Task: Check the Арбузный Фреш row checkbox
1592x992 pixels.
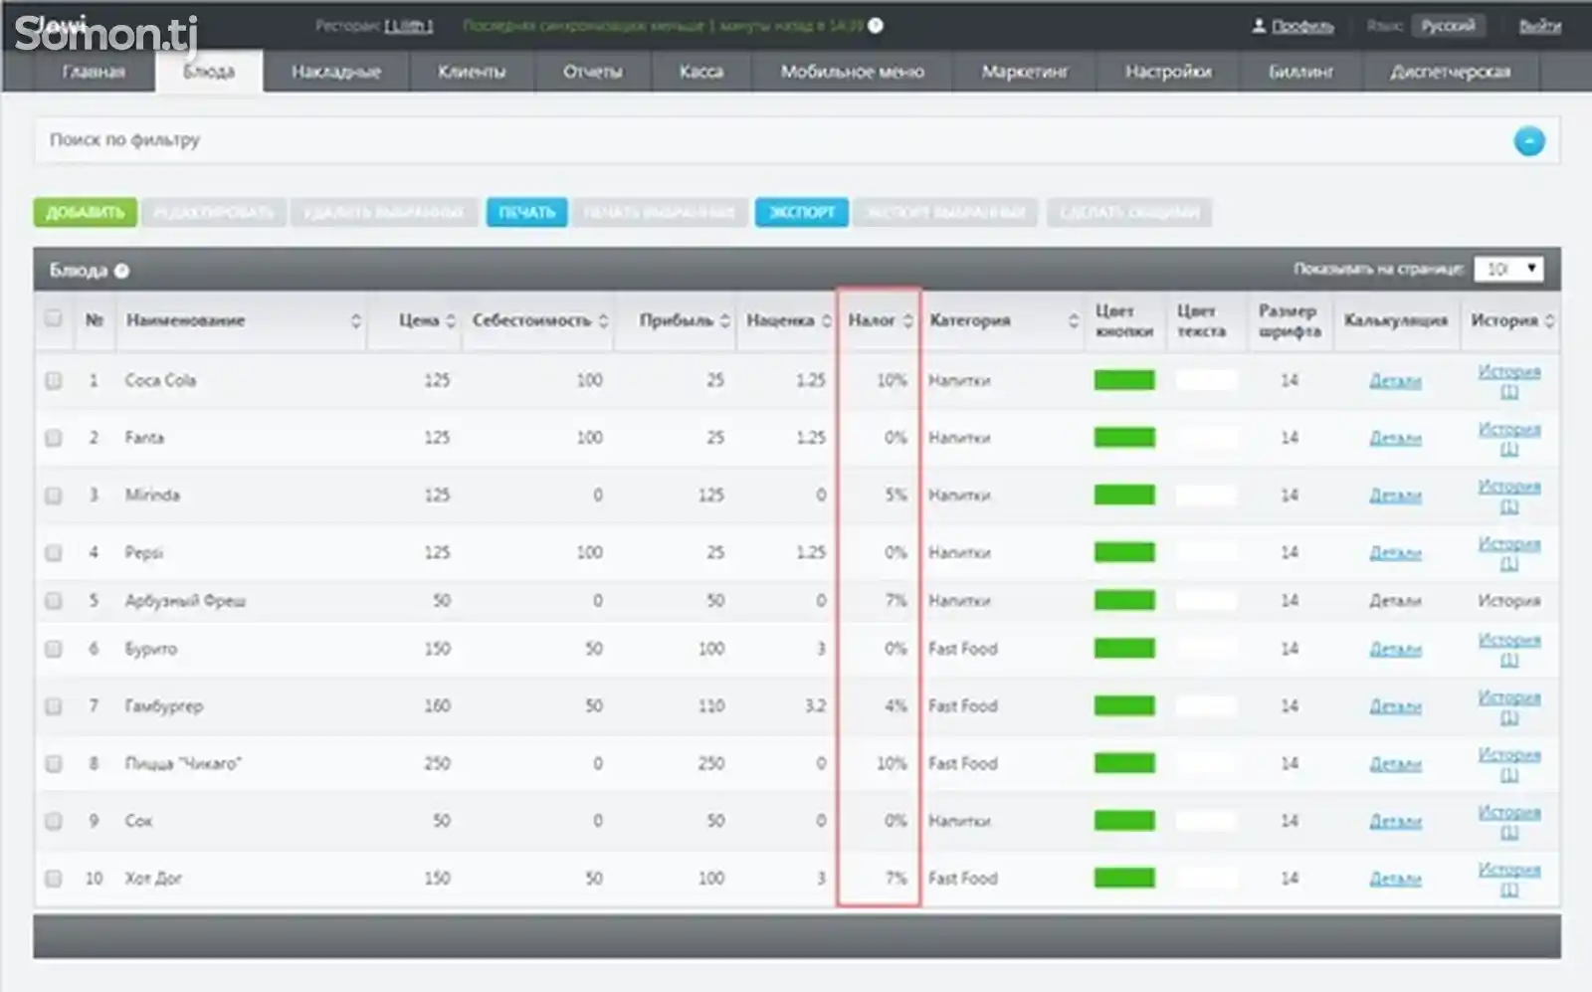Action: tap(53, 601)
